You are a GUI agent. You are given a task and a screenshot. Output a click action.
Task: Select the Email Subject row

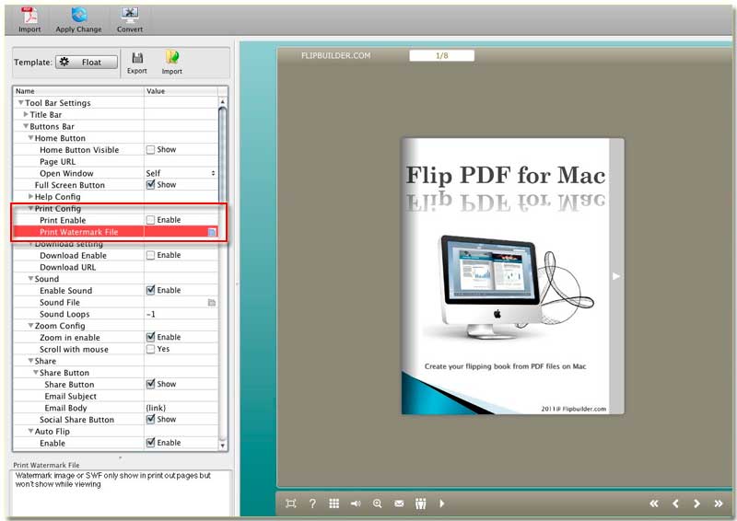point(116,397)
